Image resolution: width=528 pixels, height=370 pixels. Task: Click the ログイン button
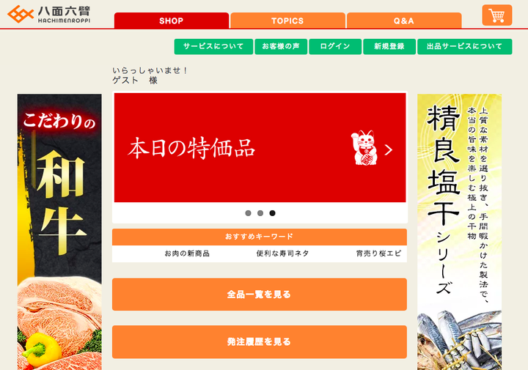(x=335, y=46)
